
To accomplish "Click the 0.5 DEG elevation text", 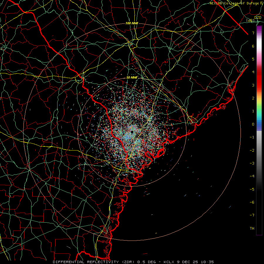I will point(146,262).
